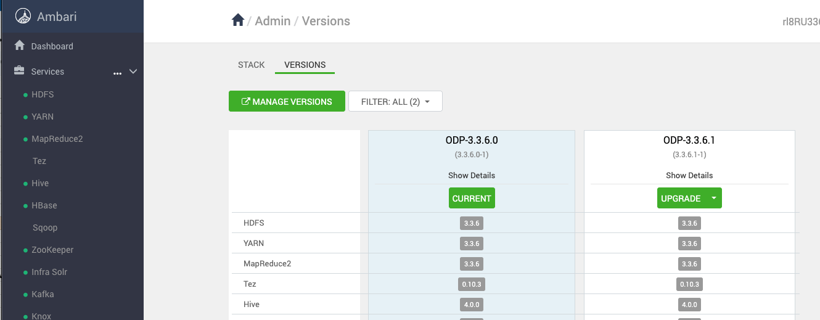Collapse the Services list chevron
The width and height of the screenshot is (820, 320).
[x=133, y=72]
